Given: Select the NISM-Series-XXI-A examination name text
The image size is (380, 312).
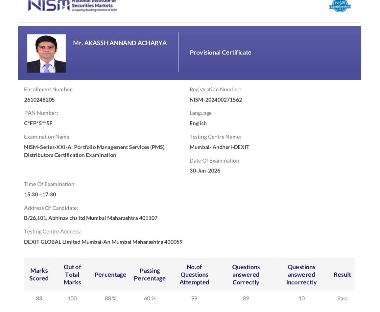Looking at the screenshot, I should coord(94,151).
